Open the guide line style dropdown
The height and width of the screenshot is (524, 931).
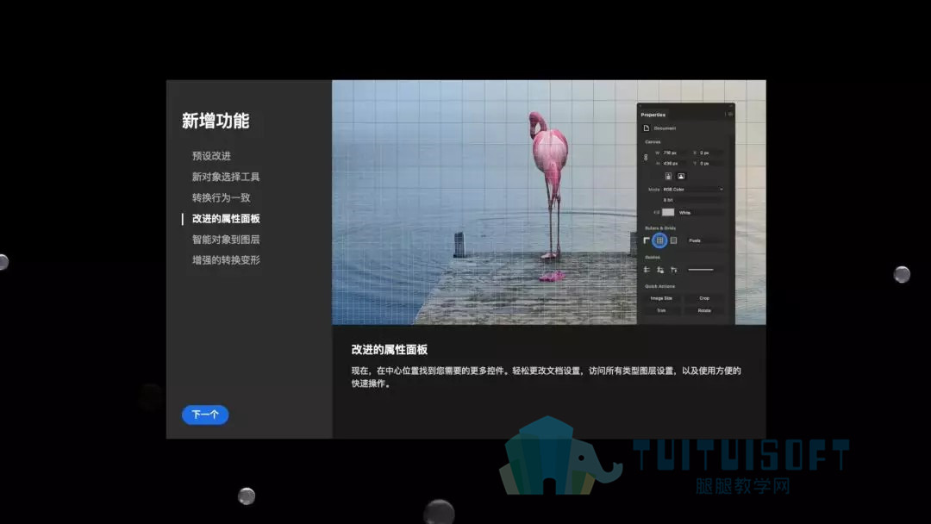(705, 270)
